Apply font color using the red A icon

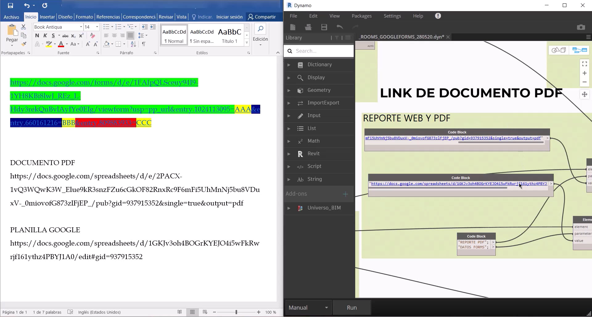pos(61,44)
